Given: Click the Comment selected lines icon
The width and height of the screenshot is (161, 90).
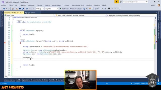Looking at the screenshot, I should [96, 9].
